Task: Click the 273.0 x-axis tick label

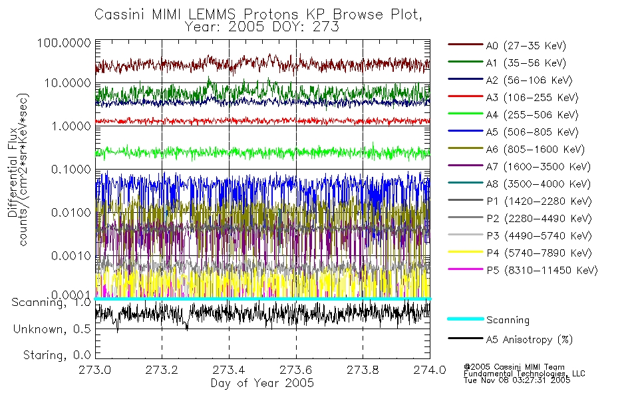Action: [x=95, y=370]
